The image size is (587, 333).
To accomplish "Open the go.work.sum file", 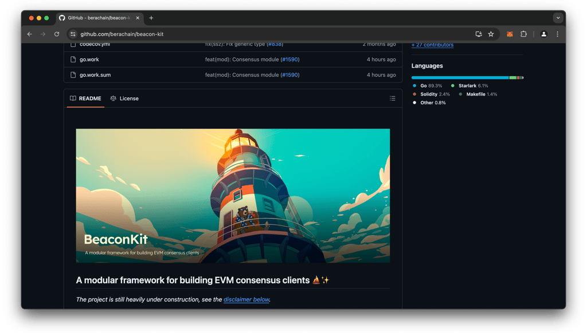I will (95, 75).
